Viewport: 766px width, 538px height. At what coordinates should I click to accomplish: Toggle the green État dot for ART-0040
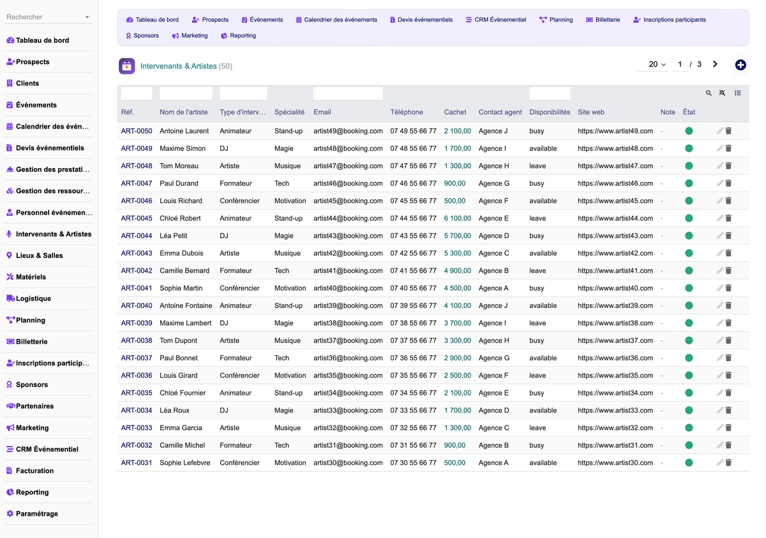pos(689,305)
